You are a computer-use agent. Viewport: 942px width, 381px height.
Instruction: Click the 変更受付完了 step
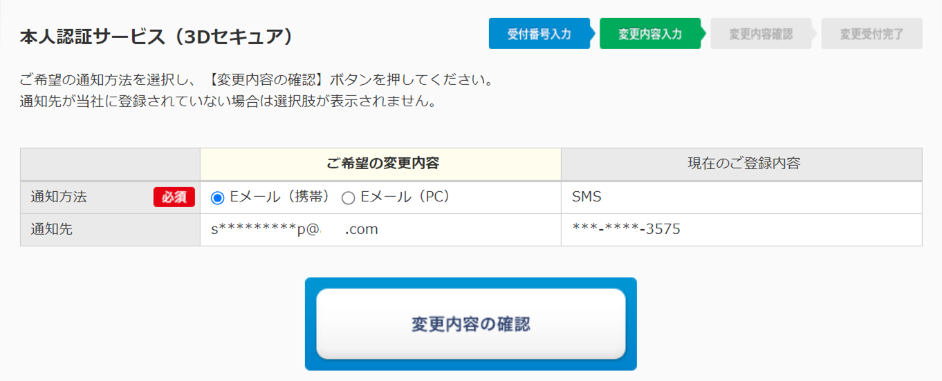pos(871,34)
